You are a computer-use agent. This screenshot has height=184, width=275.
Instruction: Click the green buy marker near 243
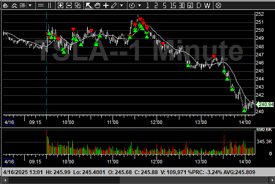coord(232,89)
